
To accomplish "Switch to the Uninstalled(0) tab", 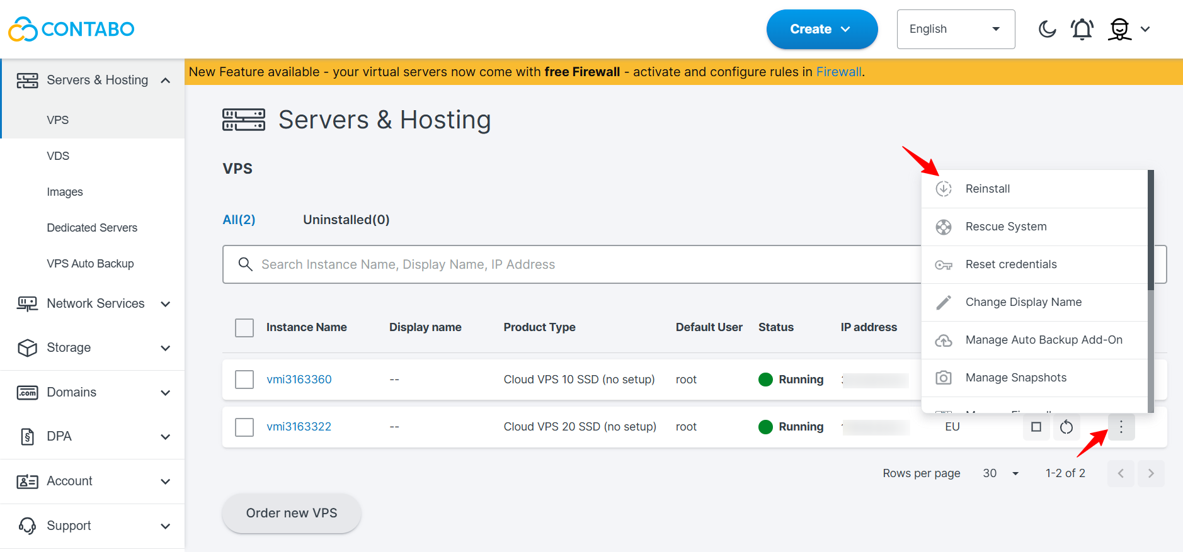I will [x=346, y=220].
